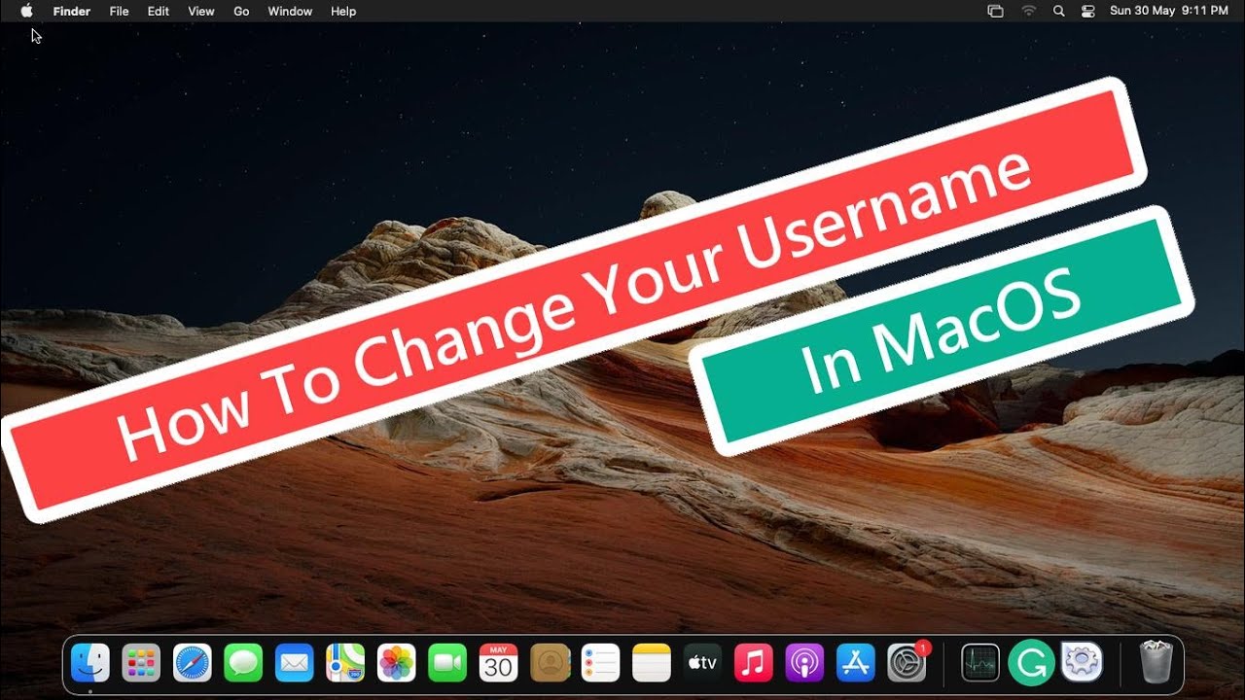Viewport: 1245px width, 700px height.
Task: Open System Preferences with the red badge
Action: click(x=907, y=662)
